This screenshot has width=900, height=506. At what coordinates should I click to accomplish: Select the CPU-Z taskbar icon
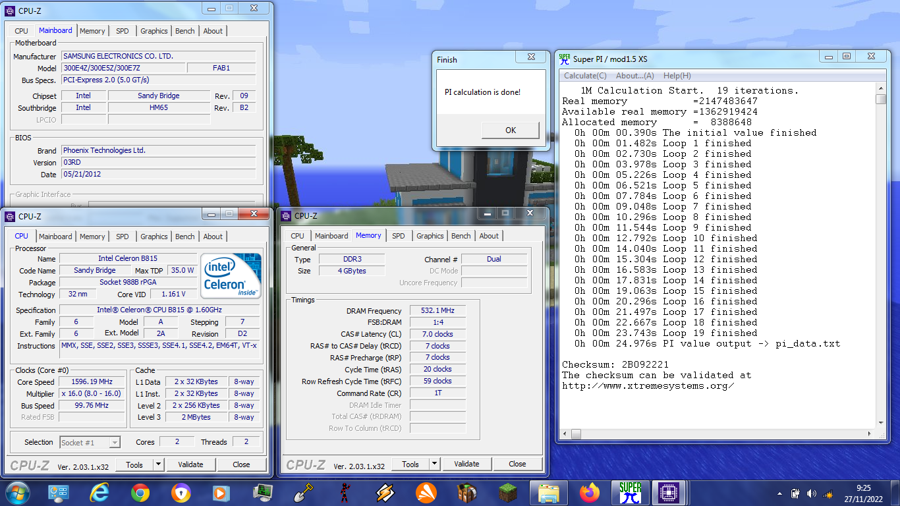pos(670,492)
